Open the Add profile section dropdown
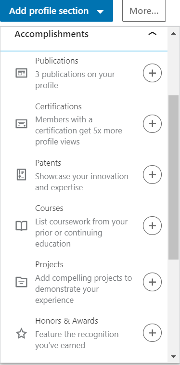 tap(56, 11)
